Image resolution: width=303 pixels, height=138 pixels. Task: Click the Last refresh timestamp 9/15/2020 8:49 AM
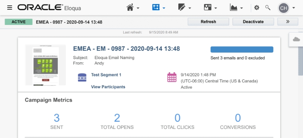point(164,33)
